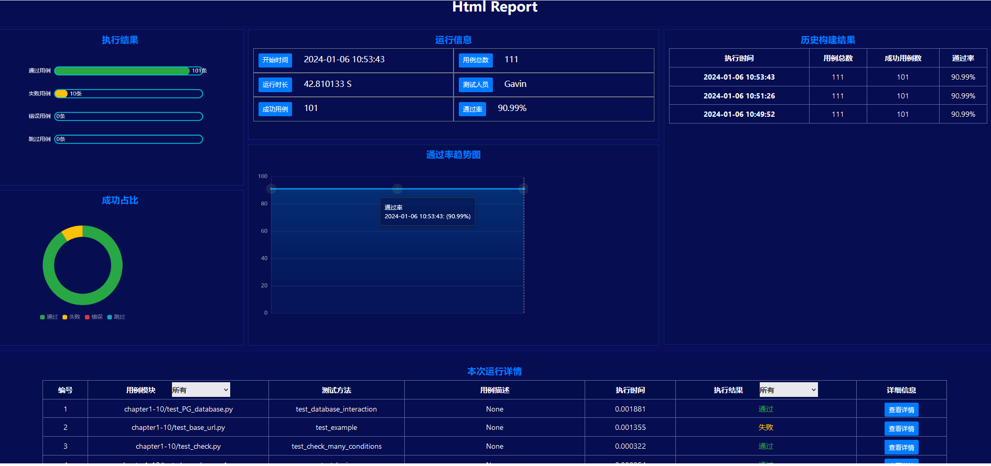Click 查看详情 for test_check_many_conditions row

901,447
